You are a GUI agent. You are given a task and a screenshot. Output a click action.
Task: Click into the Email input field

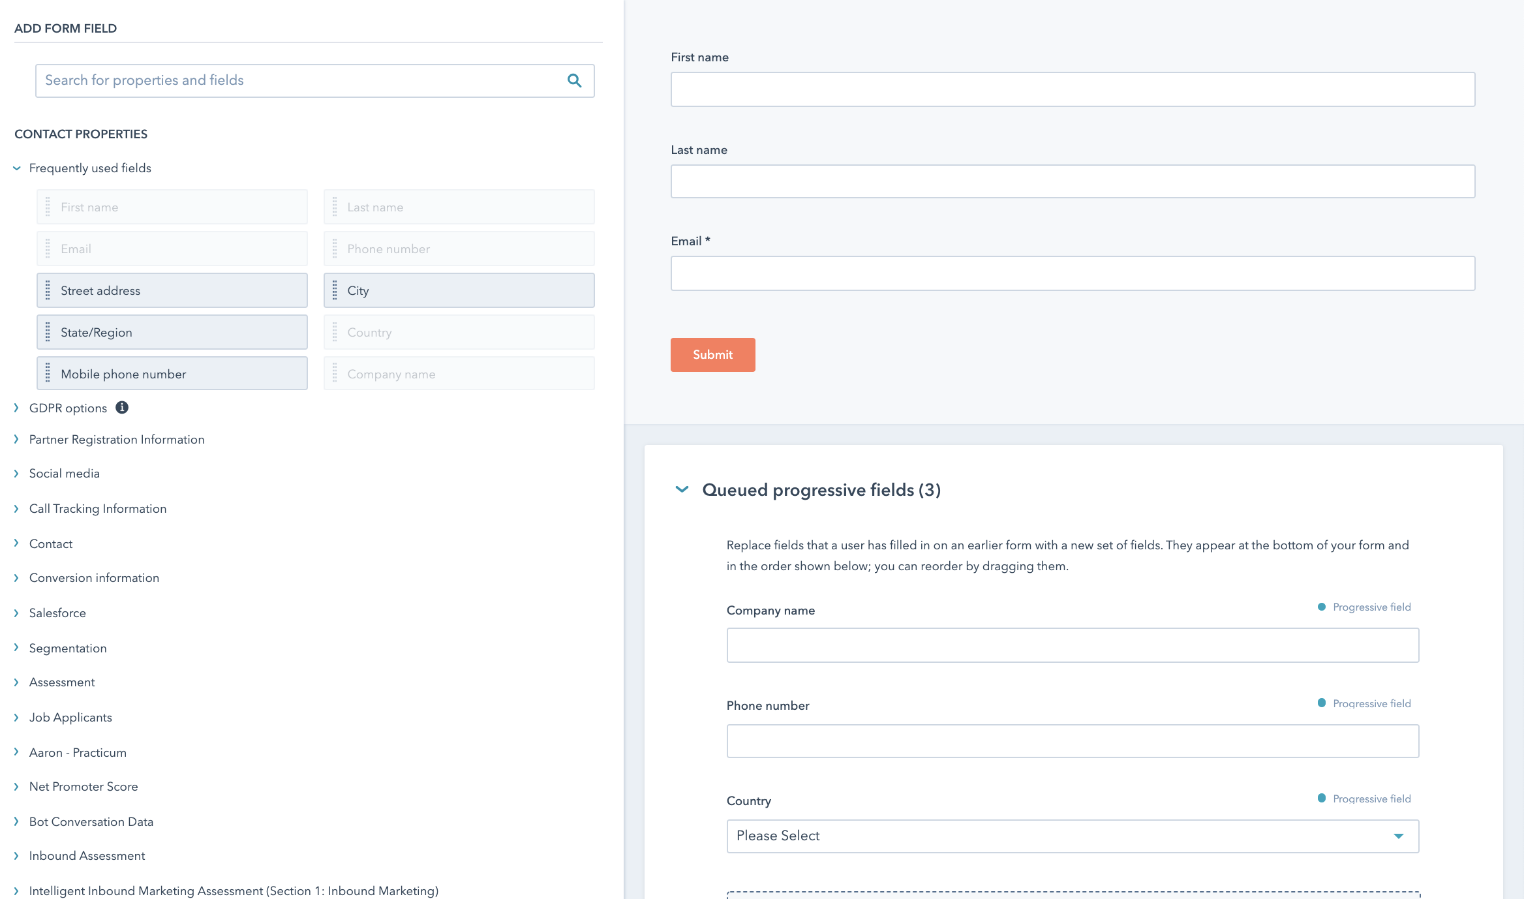pos(1072,273)
